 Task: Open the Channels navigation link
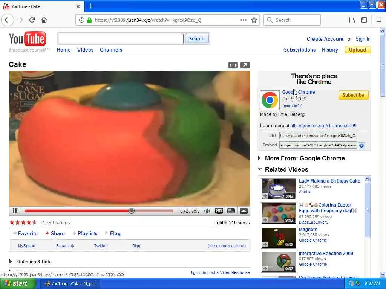[111, 50]
